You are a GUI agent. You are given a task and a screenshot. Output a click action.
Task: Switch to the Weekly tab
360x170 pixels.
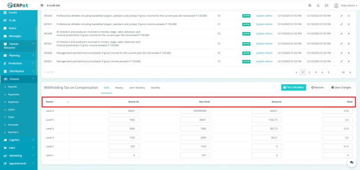pos(119,88)
